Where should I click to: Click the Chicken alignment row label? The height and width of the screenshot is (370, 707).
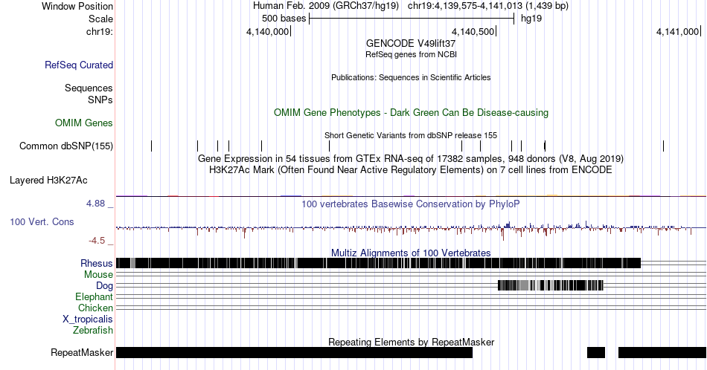(95, 308)
